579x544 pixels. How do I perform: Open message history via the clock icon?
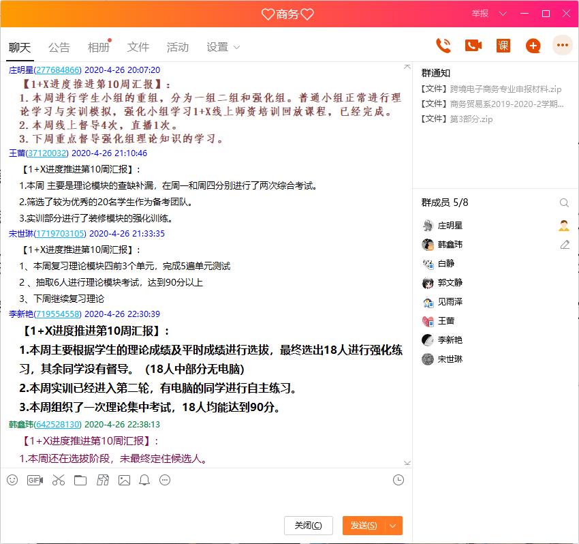point(398,480)
